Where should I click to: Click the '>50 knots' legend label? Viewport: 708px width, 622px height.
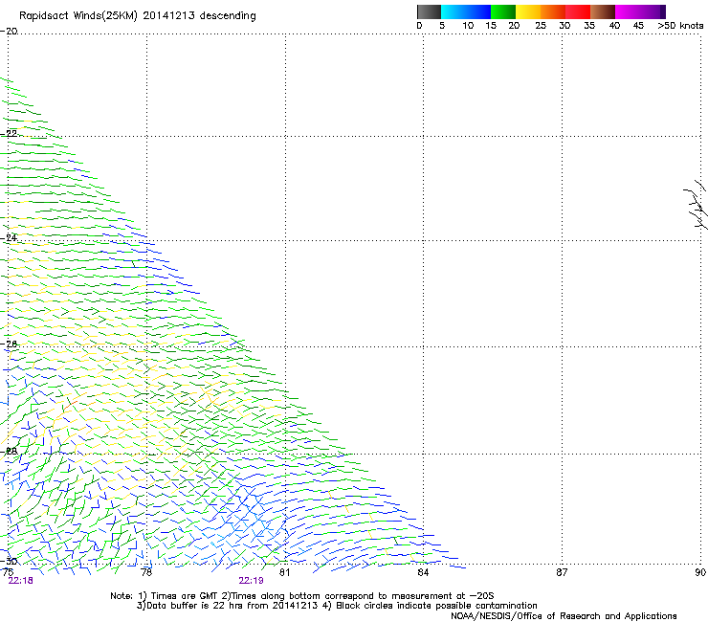coord(680,26)
